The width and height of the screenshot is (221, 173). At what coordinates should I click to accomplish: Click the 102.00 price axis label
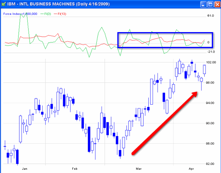pos(211,62)
